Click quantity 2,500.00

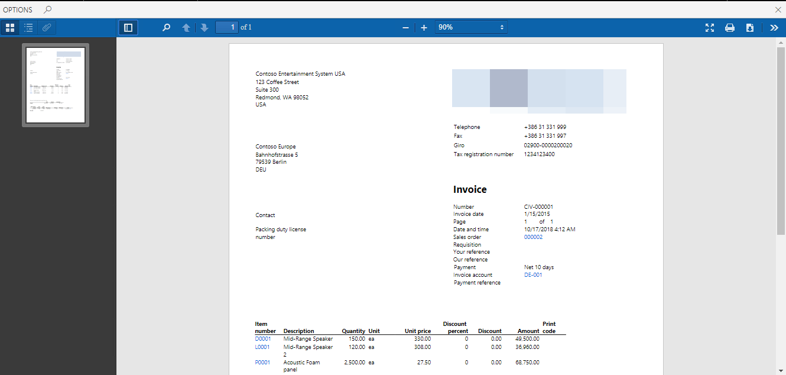(x=355, y=363)
